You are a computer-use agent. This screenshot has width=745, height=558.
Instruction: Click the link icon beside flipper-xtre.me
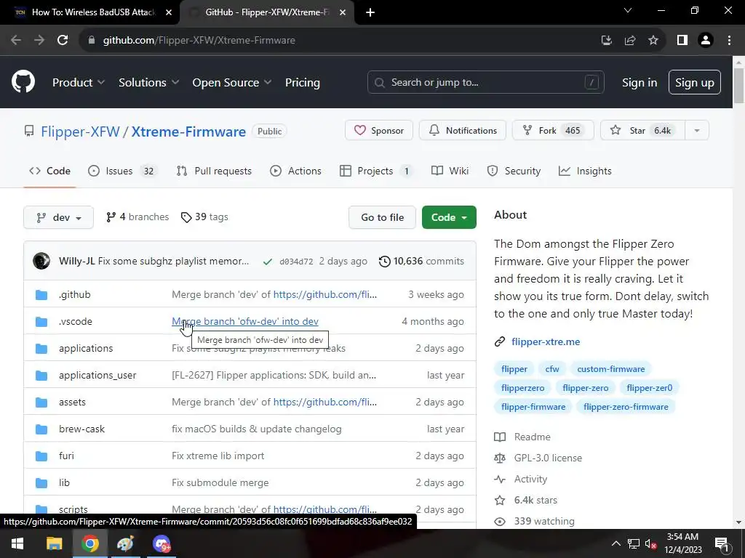tap(500, 341)
